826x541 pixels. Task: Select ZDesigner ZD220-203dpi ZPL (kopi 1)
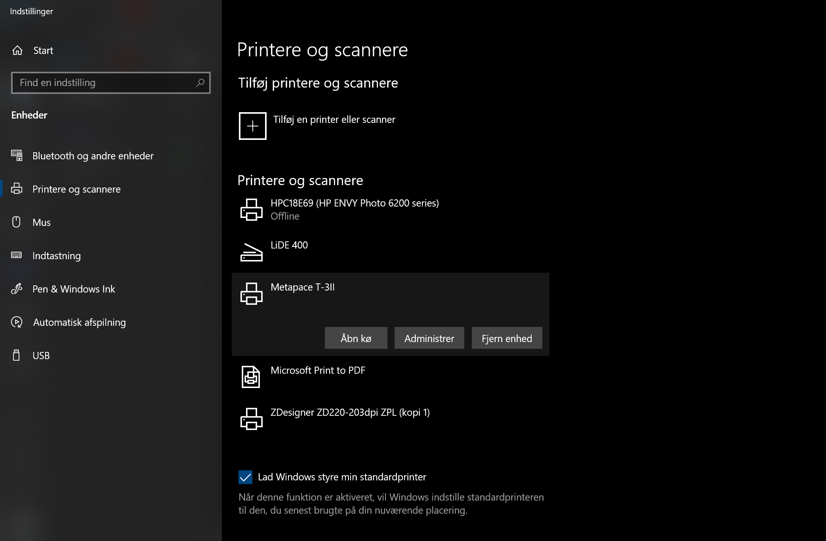click(x=391, y=419)
